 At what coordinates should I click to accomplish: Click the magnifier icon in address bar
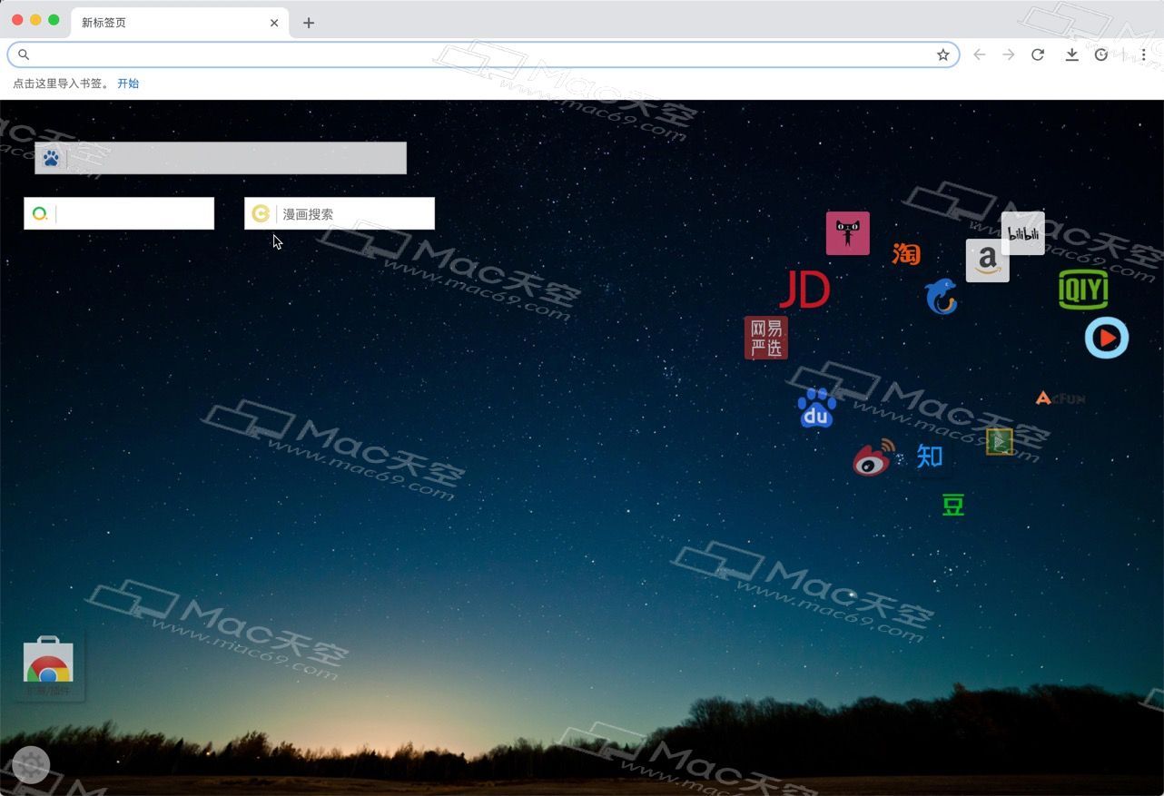tap(24, 54)
